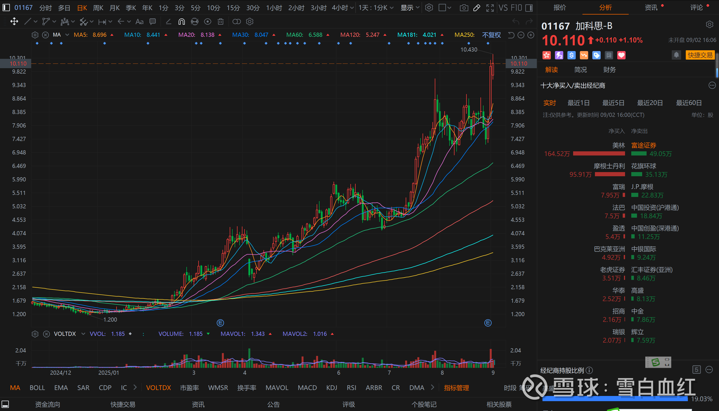The height and width of the screenshot is (411, 719).
Task: Take a chart screenshot with camera icon
Action: coord(464,8)
